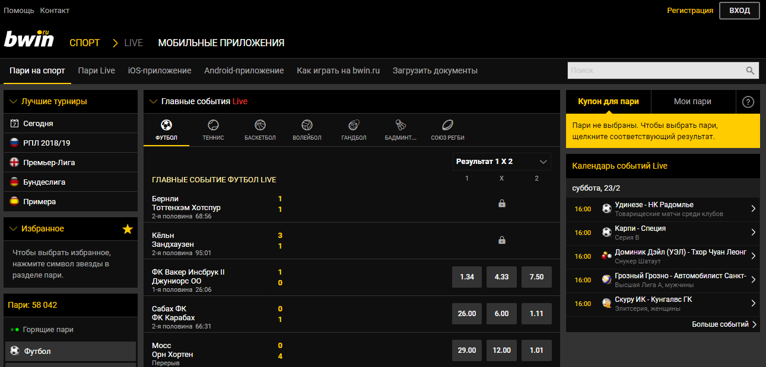This screenshot has width=766, height=367.
Task: Open the iOS-приложение tab
Action: pos(160,70)
